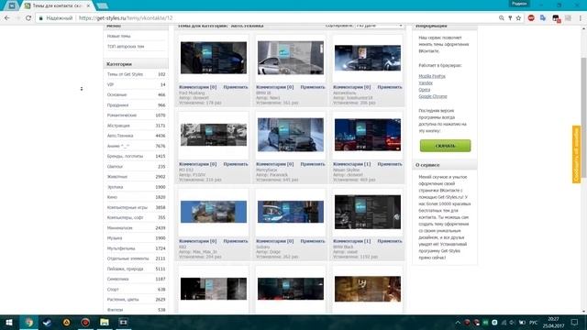The image size is (587, 330).
Task: Click the РУС language indicator in taskbar
Action: [x=534, y=322]
